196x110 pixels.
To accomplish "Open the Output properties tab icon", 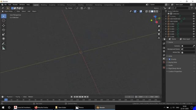I will 164,51.
